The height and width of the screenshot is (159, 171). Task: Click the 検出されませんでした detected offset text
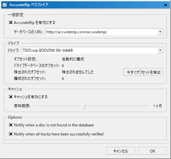[x=78, y=72]
